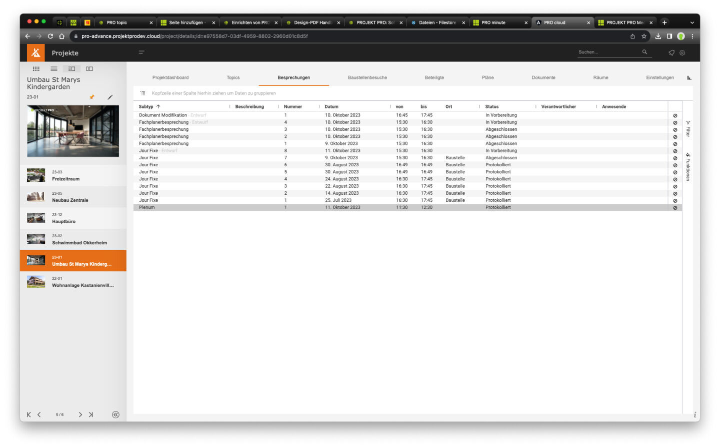Sort table by Subtyp column header
Image resolution: width=720 pixels, height=448 pixels.
pos(146,106)
